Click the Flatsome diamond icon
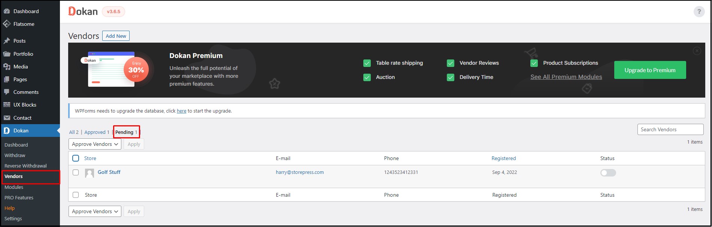This screenshot has width=712, height=227. point(7,24)
